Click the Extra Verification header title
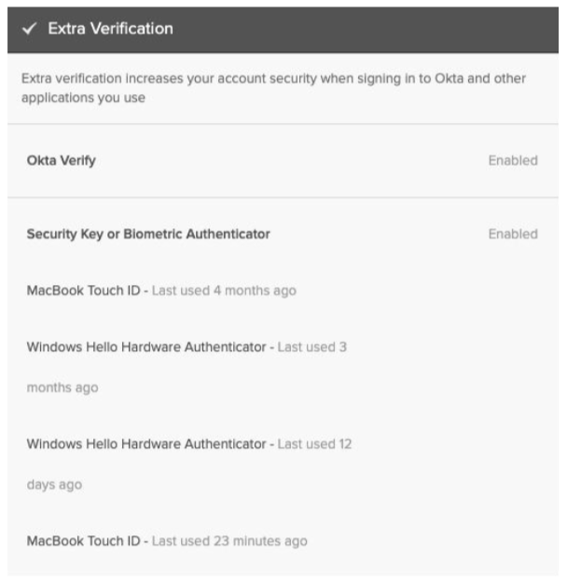 point(110,29)
